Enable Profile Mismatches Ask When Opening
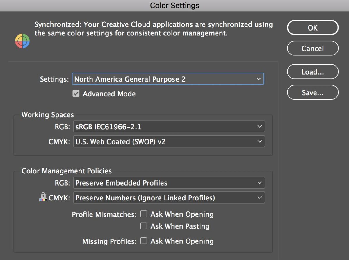This screenshot has height=260, width=349. click(x=144, y=214)
